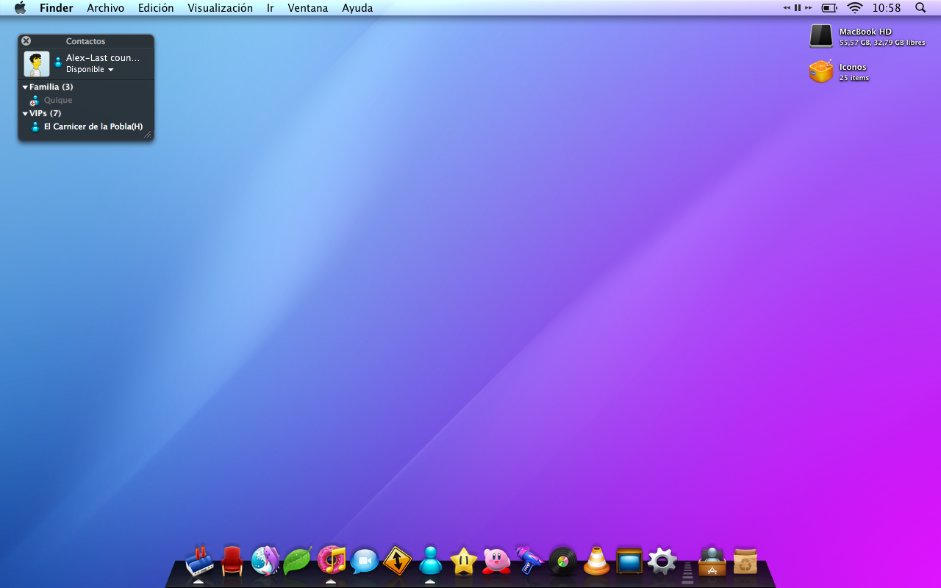Viewport: 941px width, 588px height.
Task: Open the Ventana menu
Action: pyautogui.click(x=308, y=8)
